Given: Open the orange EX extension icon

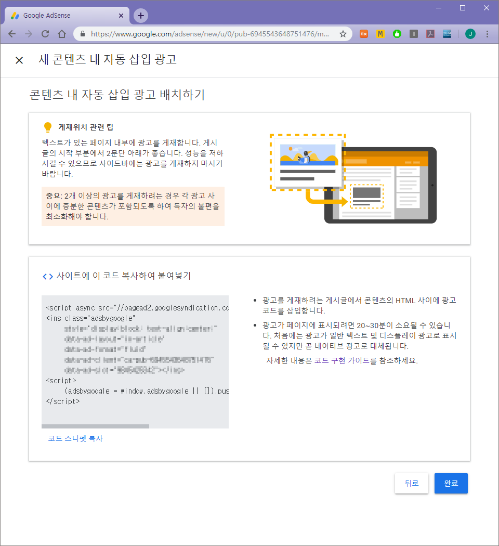Looking at the screenshot, I should (364, 34).
